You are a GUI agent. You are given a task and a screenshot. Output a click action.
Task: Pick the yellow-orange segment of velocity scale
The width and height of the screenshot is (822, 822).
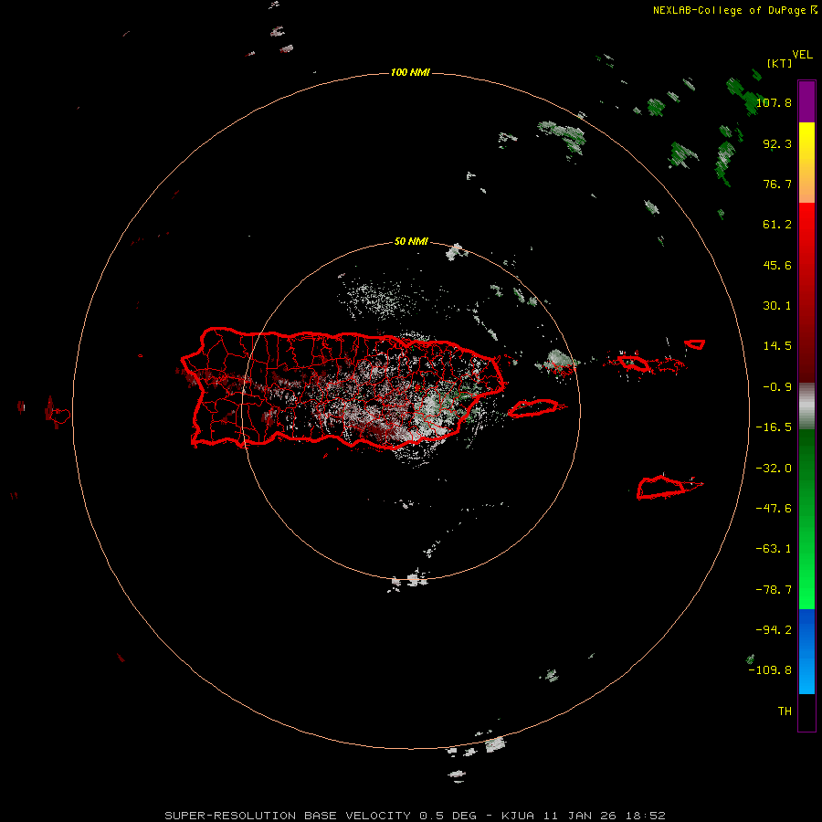tap(806, 163)
